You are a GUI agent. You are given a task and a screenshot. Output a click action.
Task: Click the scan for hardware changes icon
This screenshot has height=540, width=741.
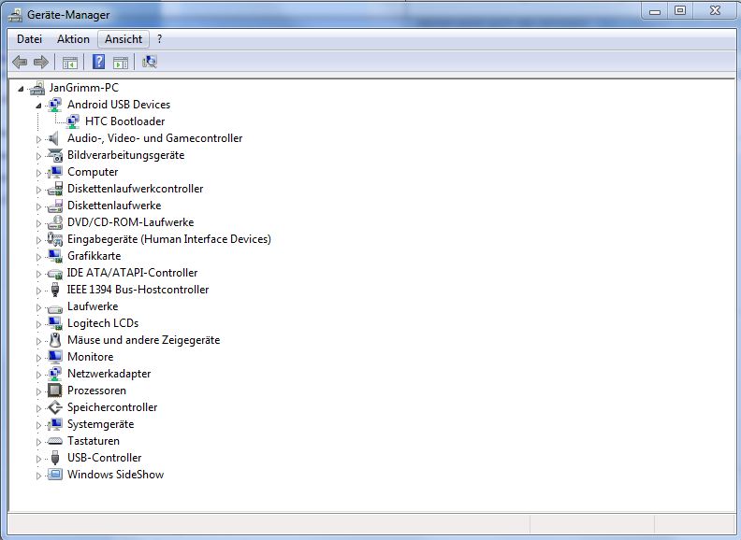point(150,62)
